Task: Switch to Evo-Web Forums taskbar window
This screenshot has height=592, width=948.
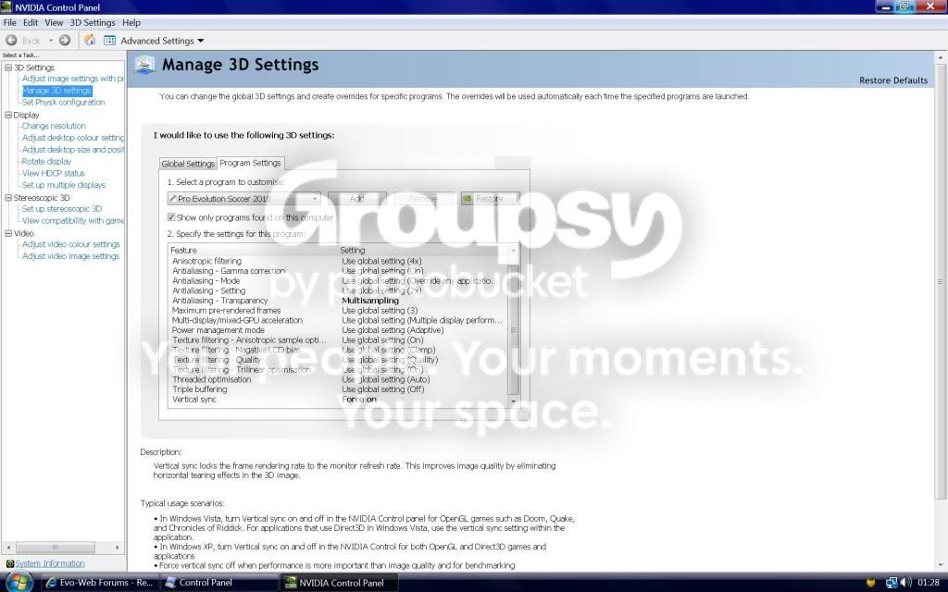Action: click(x=100, y=583)
